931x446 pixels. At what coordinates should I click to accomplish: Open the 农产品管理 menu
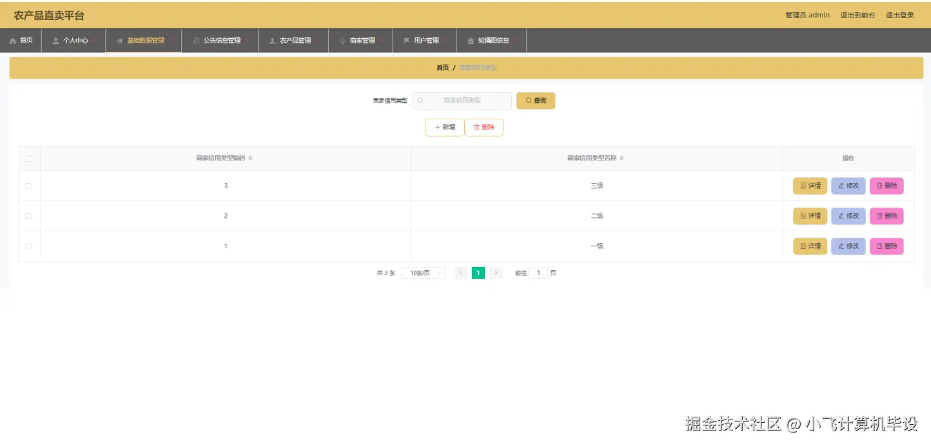[294, 41]
